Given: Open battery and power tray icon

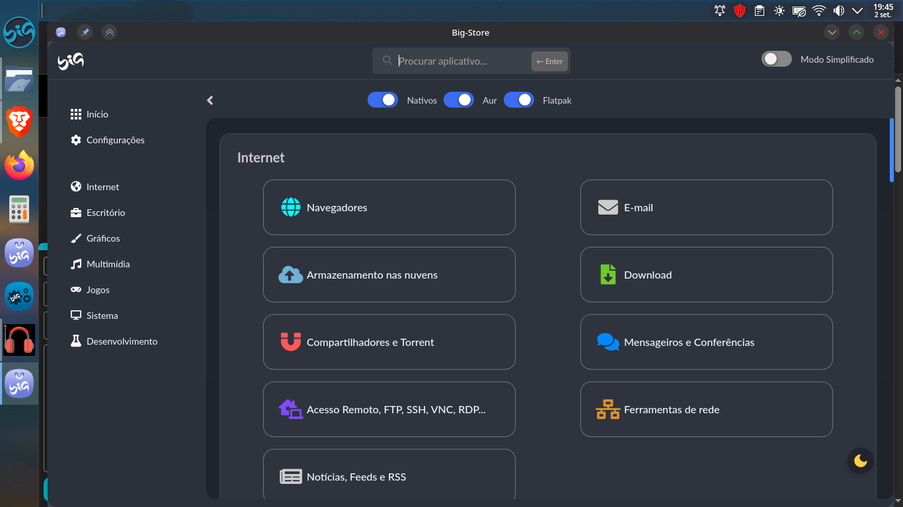Looking at the screenshot, I should [x=799, y=11].
